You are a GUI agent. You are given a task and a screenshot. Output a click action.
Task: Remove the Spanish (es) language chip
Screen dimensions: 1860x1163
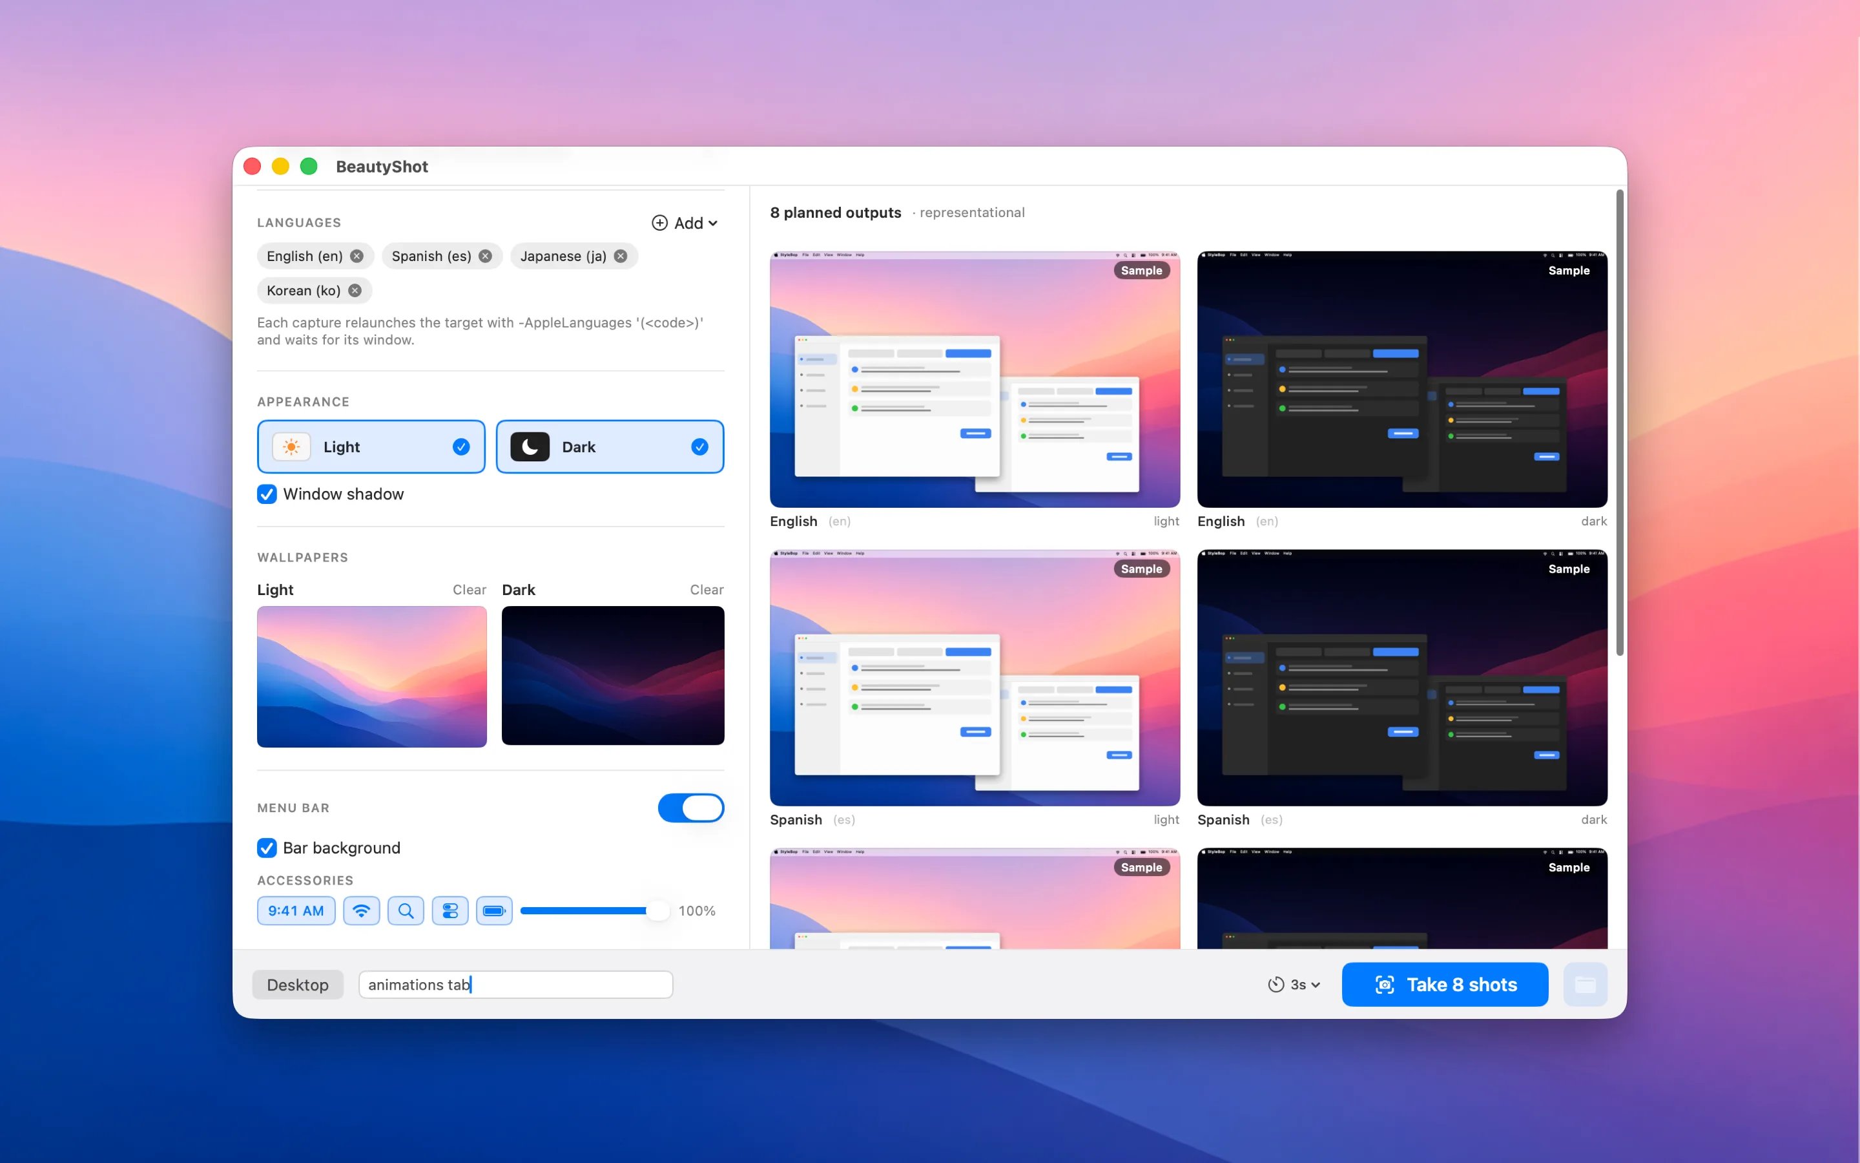(x=485, y=256)
